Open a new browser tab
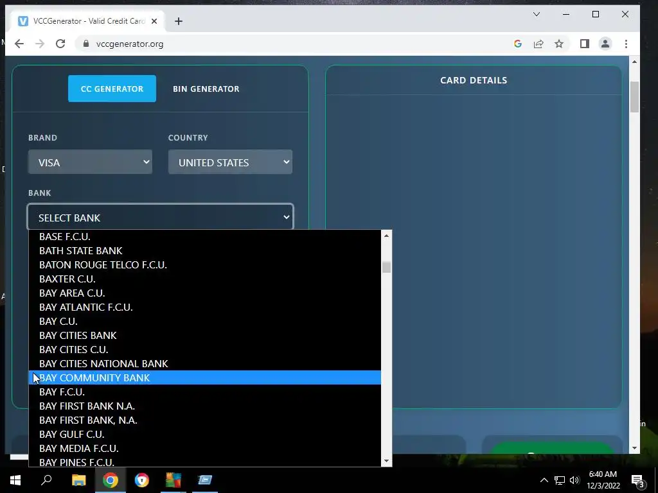Viewport: 658px width, 493px height. point(179,21)
